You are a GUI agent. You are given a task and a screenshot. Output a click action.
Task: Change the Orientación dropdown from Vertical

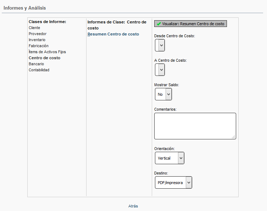pos(169,158)
